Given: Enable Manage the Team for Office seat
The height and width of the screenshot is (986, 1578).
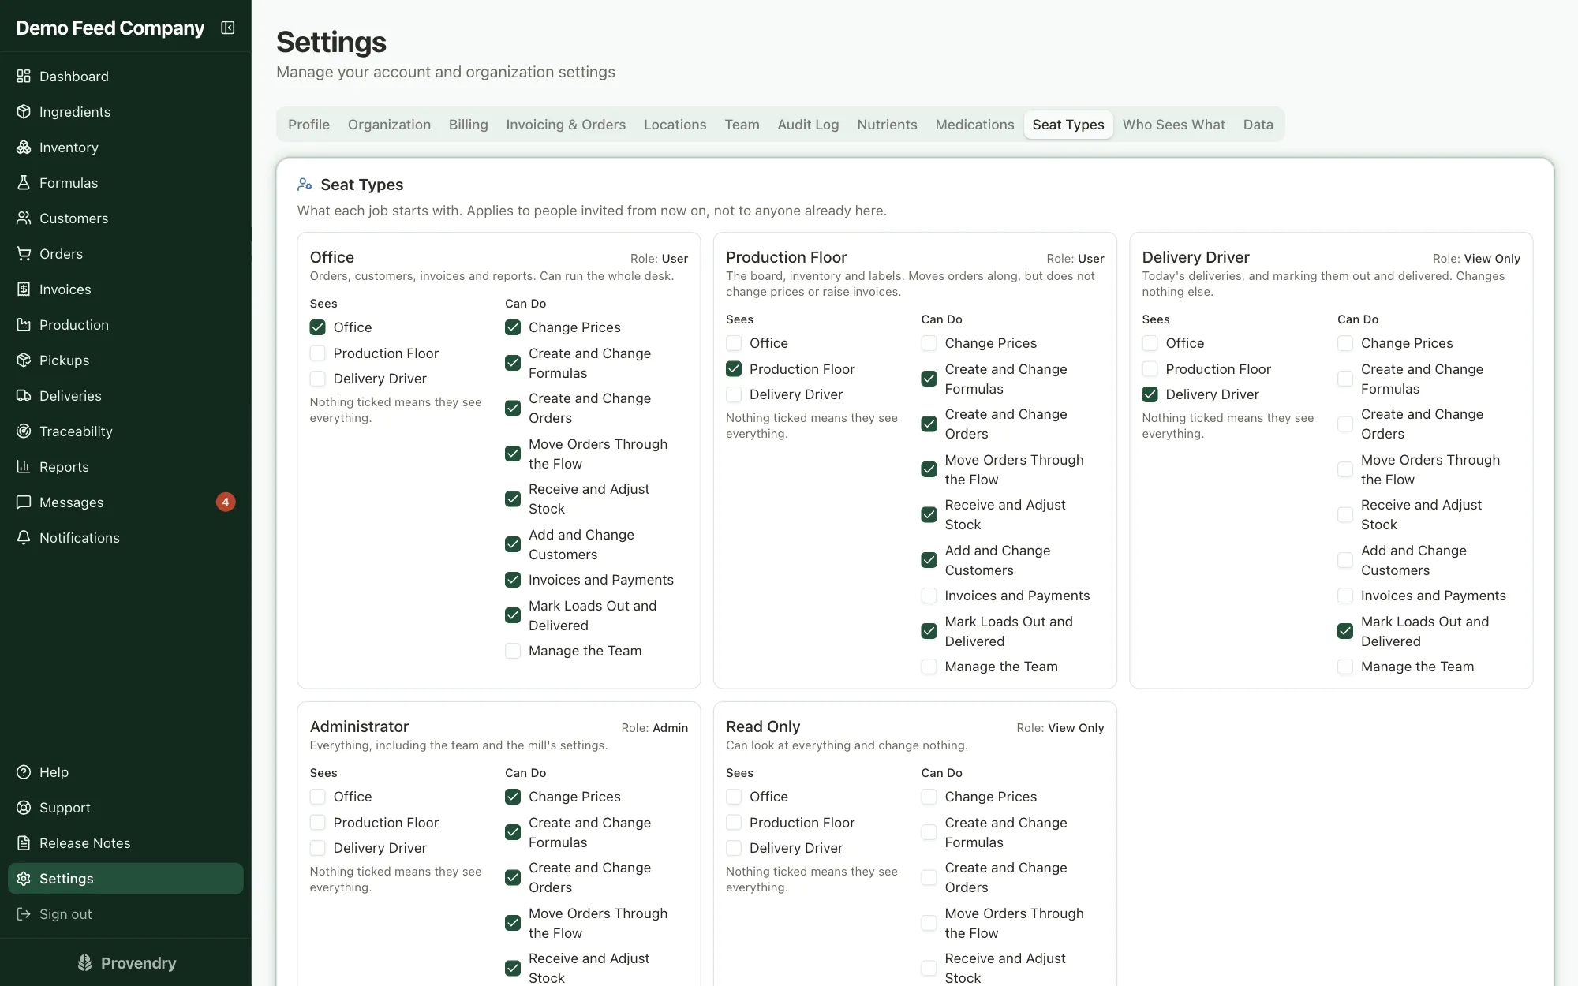Looking at the screenshot, I should pyautogui.click(x=513, y=651).
